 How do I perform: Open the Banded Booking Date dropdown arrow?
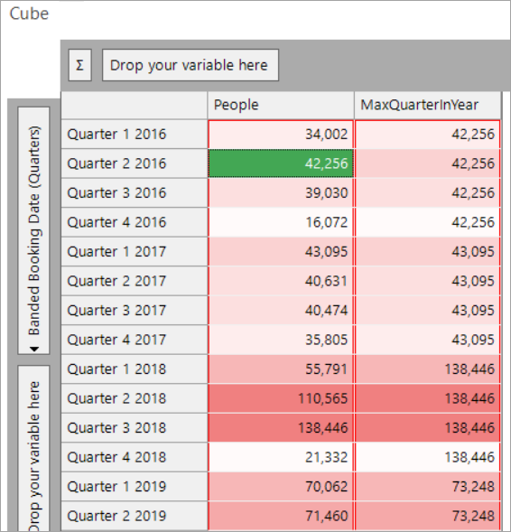(34, 349)
